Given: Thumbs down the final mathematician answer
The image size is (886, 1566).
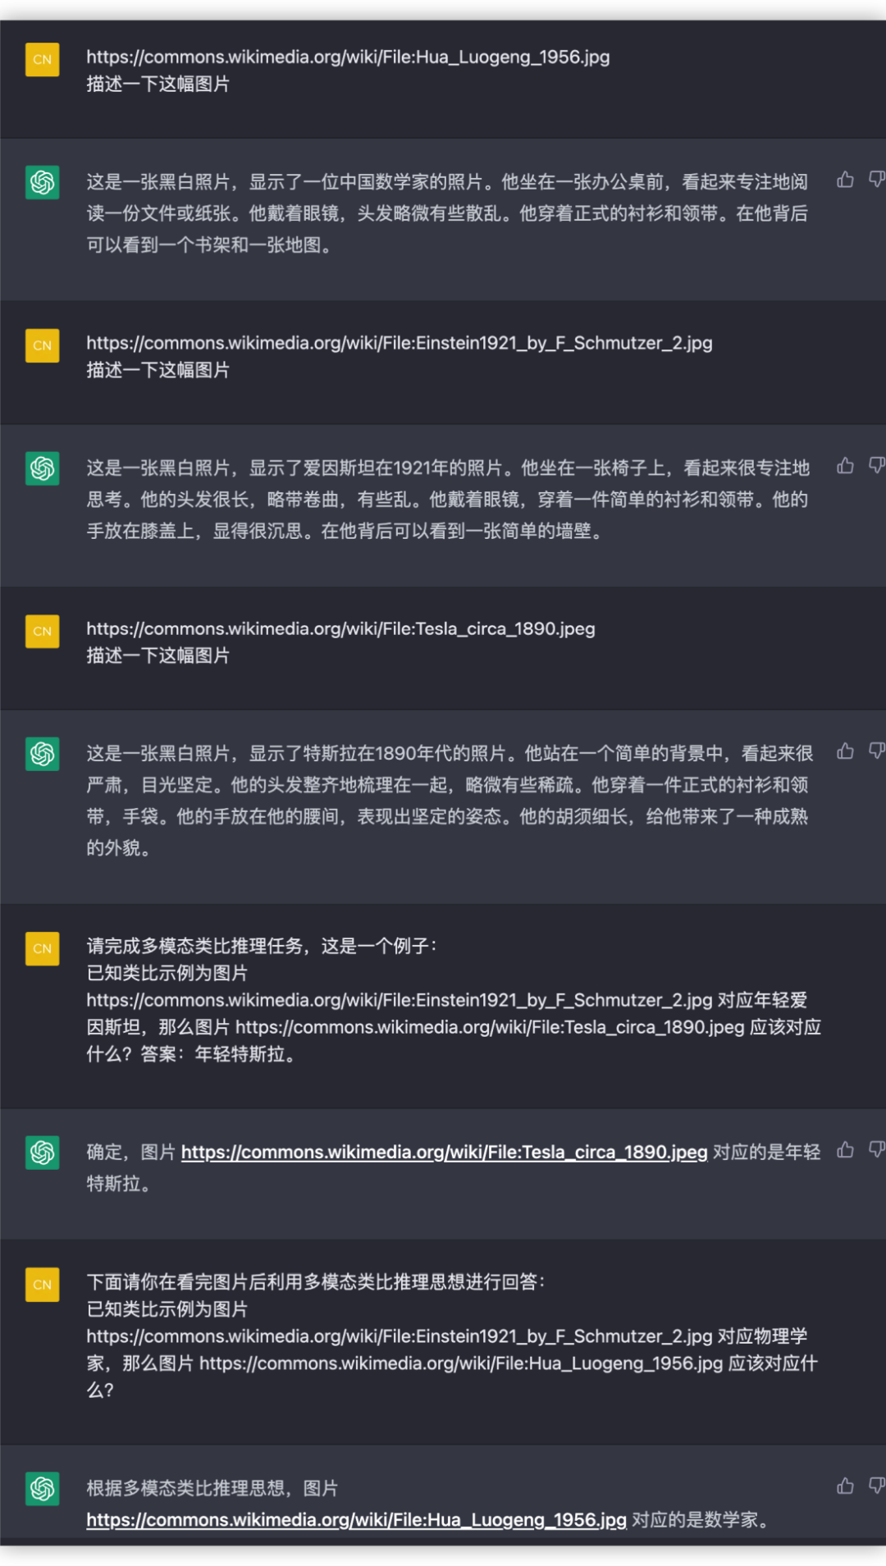Looking at the screenshot, I should tap(877, 1486).
